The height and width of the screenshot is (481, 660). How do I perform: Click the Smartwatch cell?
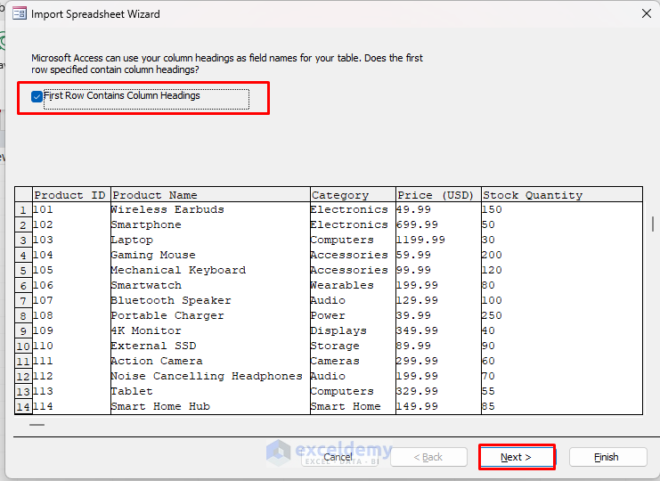coord(210,285)
